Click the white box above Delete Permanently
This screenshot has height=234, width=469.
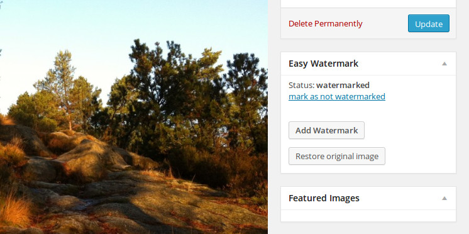368,4
